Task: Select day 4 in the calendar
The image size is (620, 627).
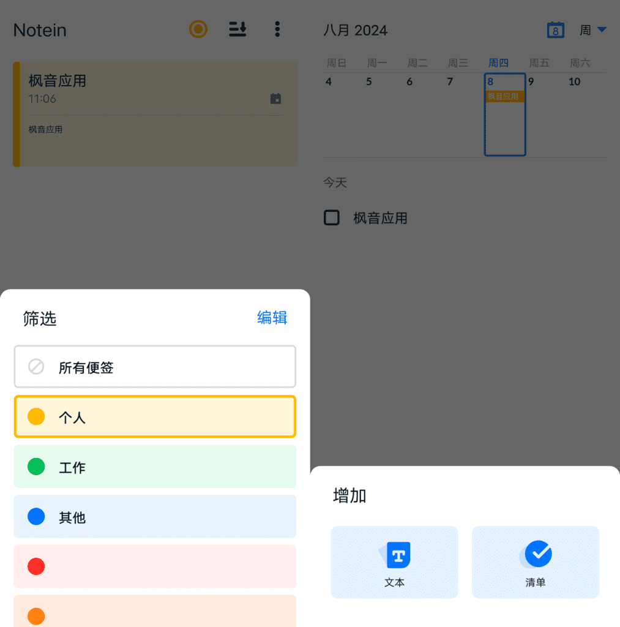Action: click(x=329, y=82)
